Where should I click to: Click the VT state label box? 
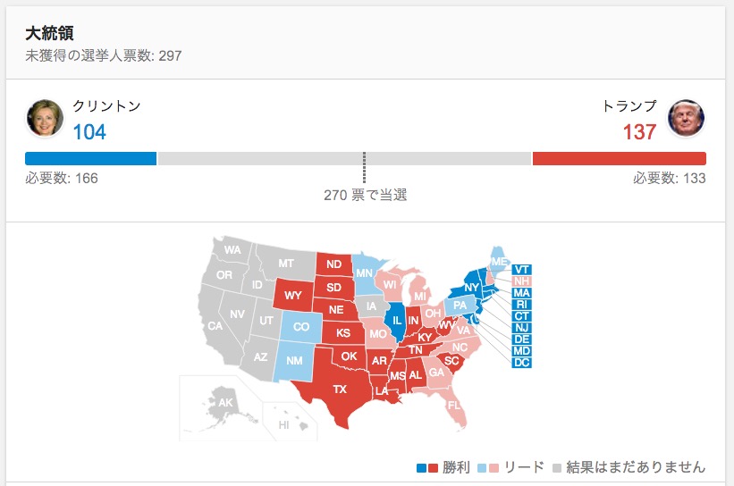522,269
